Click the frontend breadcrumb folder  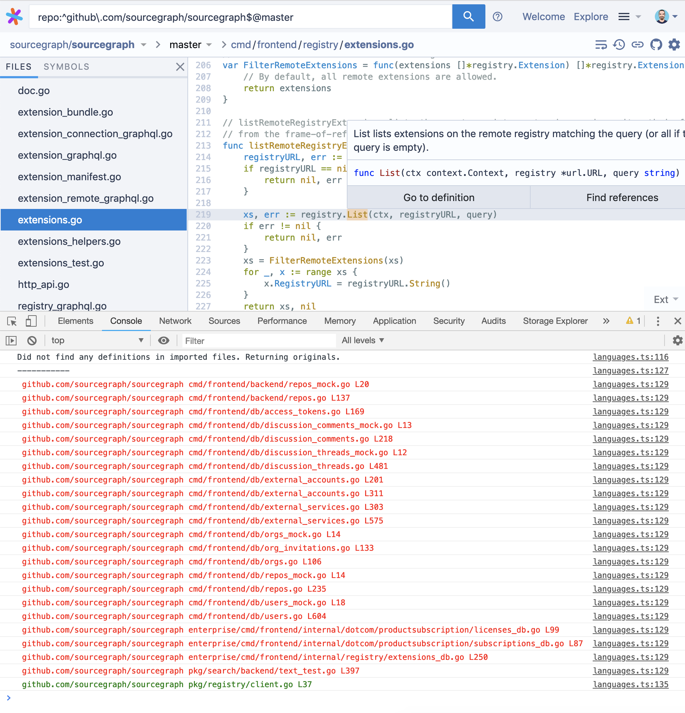point(277,45)
